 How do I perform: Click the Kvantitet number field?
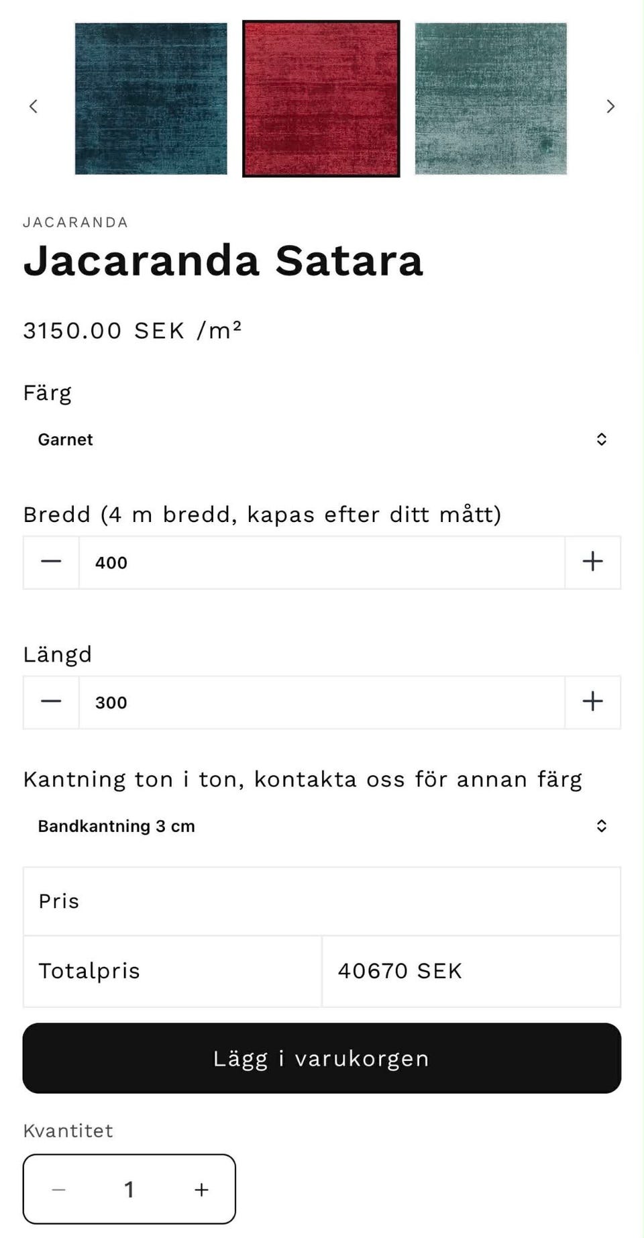[x=129, y=1190]
